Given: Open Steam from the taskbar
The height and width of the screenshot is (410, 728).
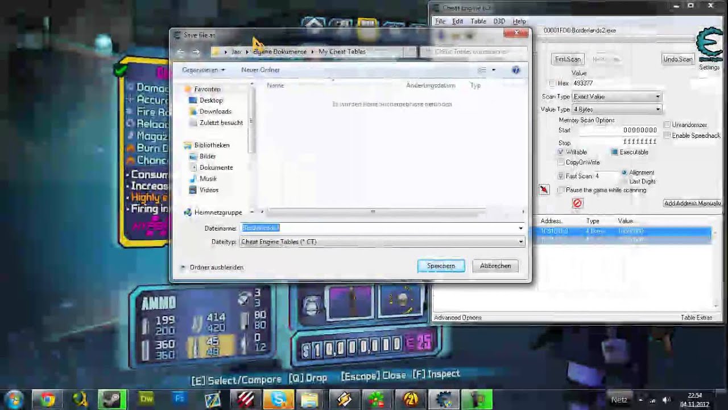Looking at the screenshot, I should [111, 399].
